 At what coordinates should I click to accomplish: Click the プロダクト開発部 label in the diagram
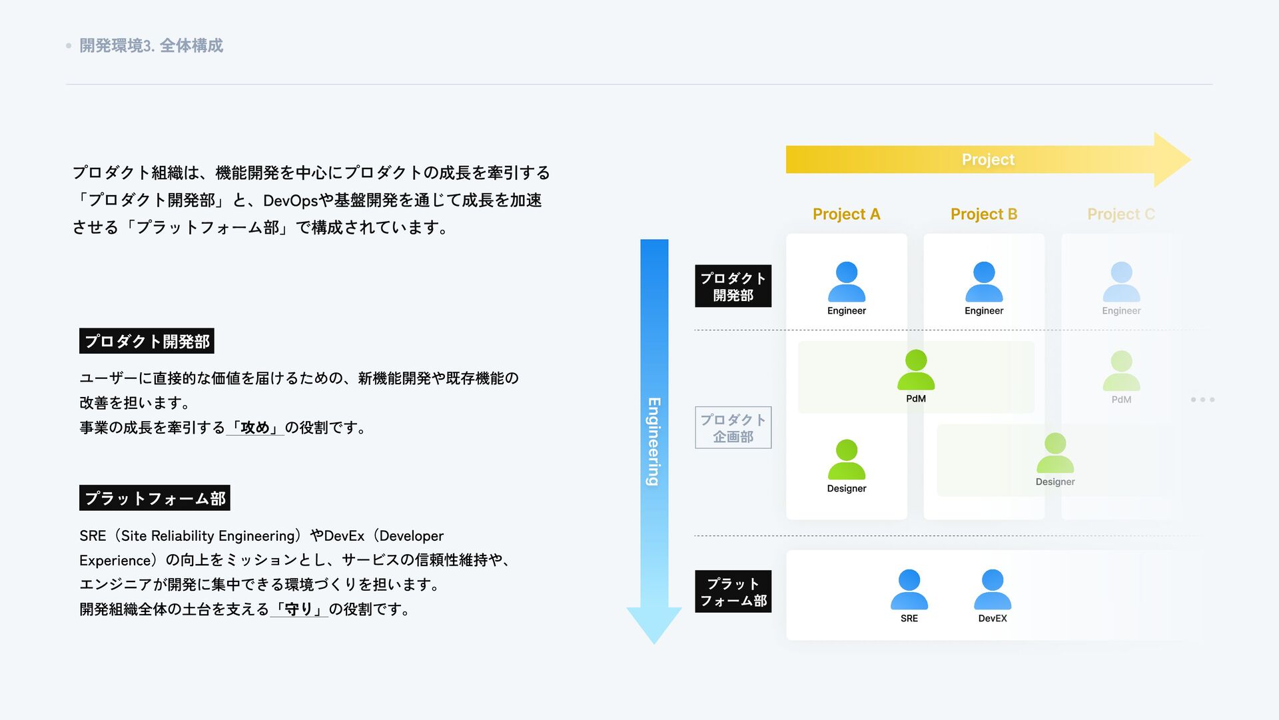pos(733,286)
